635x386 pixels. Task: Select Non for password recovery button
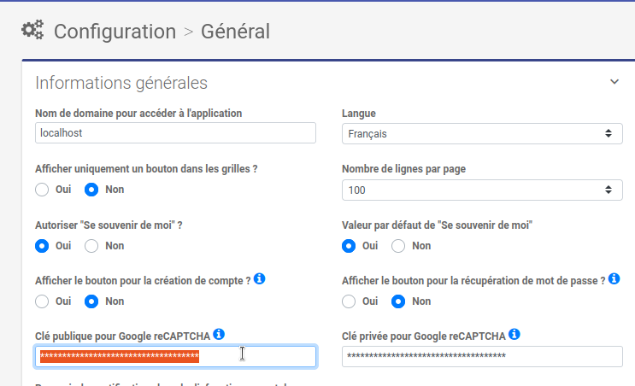pos(398,301)
